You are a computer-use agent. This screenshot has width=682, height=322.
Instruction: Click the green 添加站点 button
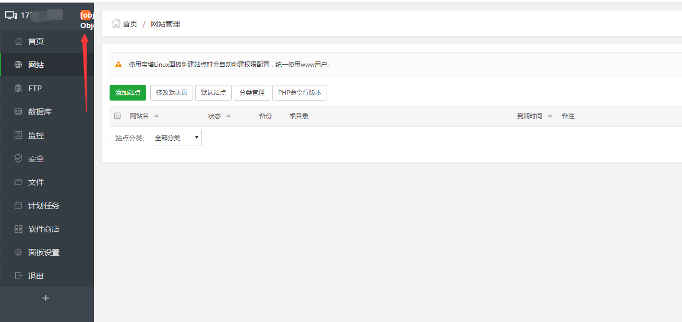(x=128, y=93)
